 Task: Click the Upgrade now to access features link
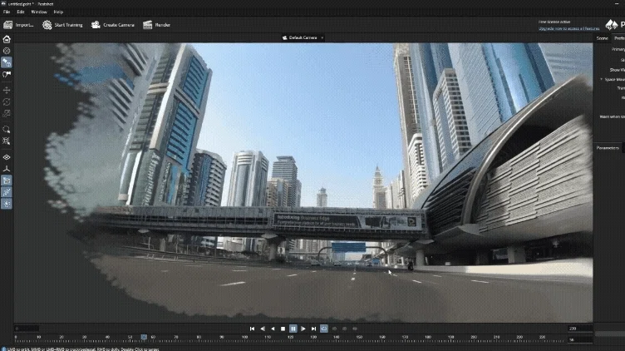568,29
